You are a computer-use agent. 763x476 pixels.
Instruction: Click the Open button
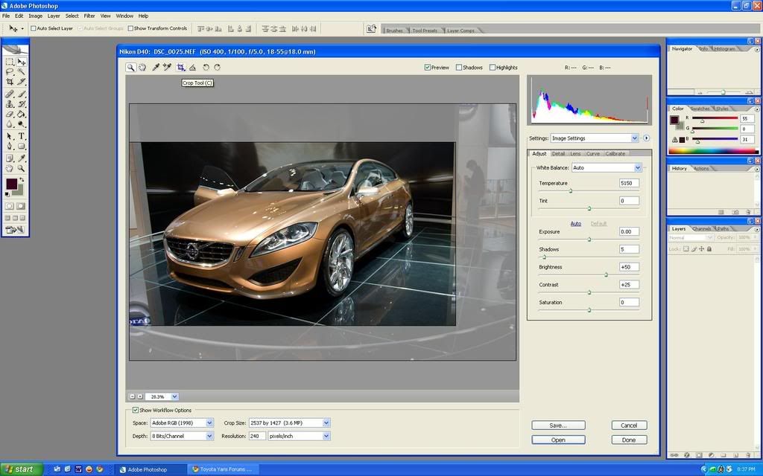tap(558, 440)
